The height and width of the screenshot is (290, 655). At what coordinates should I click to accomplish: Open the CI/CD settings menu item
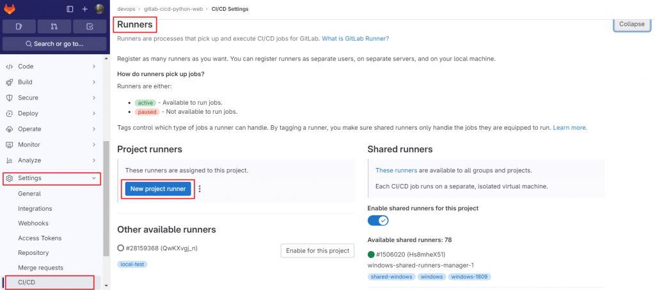26,282
